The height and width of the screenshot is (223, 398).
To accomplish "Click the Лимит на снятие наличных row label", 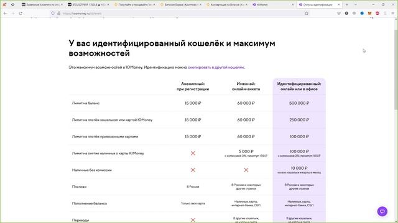I will coord(108,154).
